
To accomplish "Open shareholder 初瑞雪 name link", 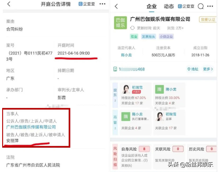I will tap(137, 87).
